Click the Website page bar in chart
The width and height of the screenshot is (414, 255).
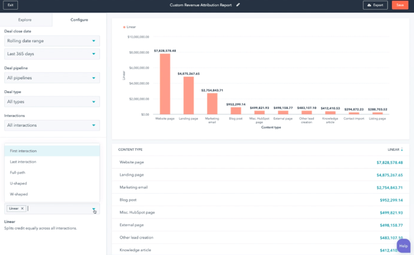165,84
